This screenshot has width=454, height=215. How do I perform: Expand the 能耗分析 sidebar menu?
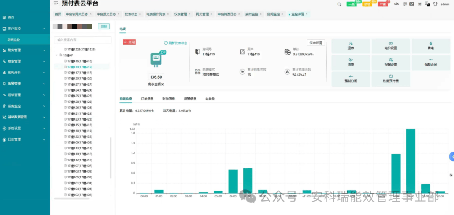pos(24,72)
